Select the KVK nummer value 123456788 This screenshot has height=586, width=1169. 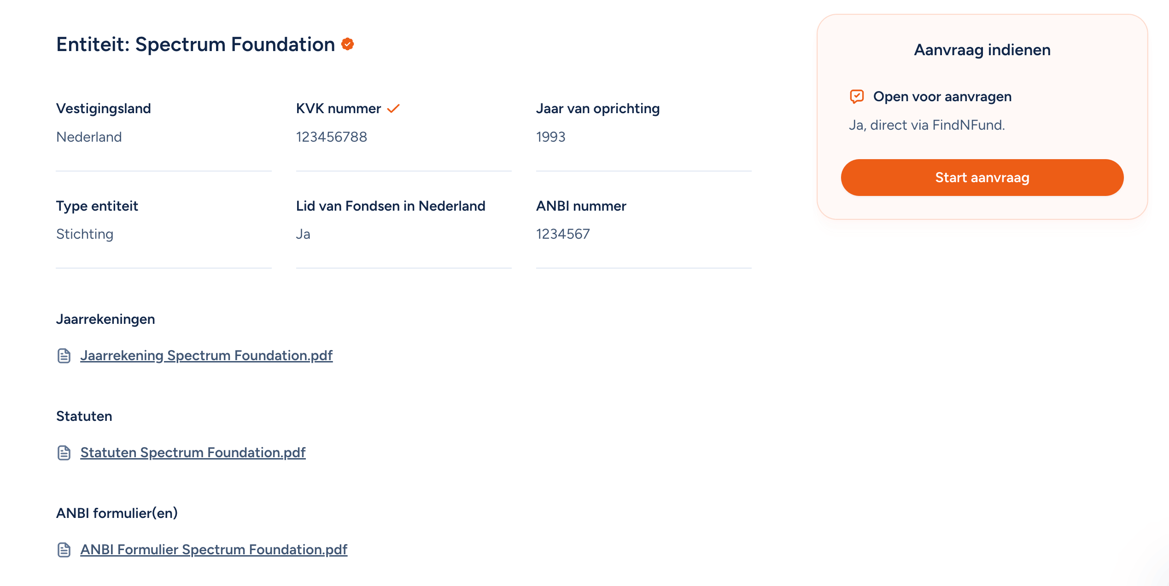pyautogui.click(x=332, y=137)
